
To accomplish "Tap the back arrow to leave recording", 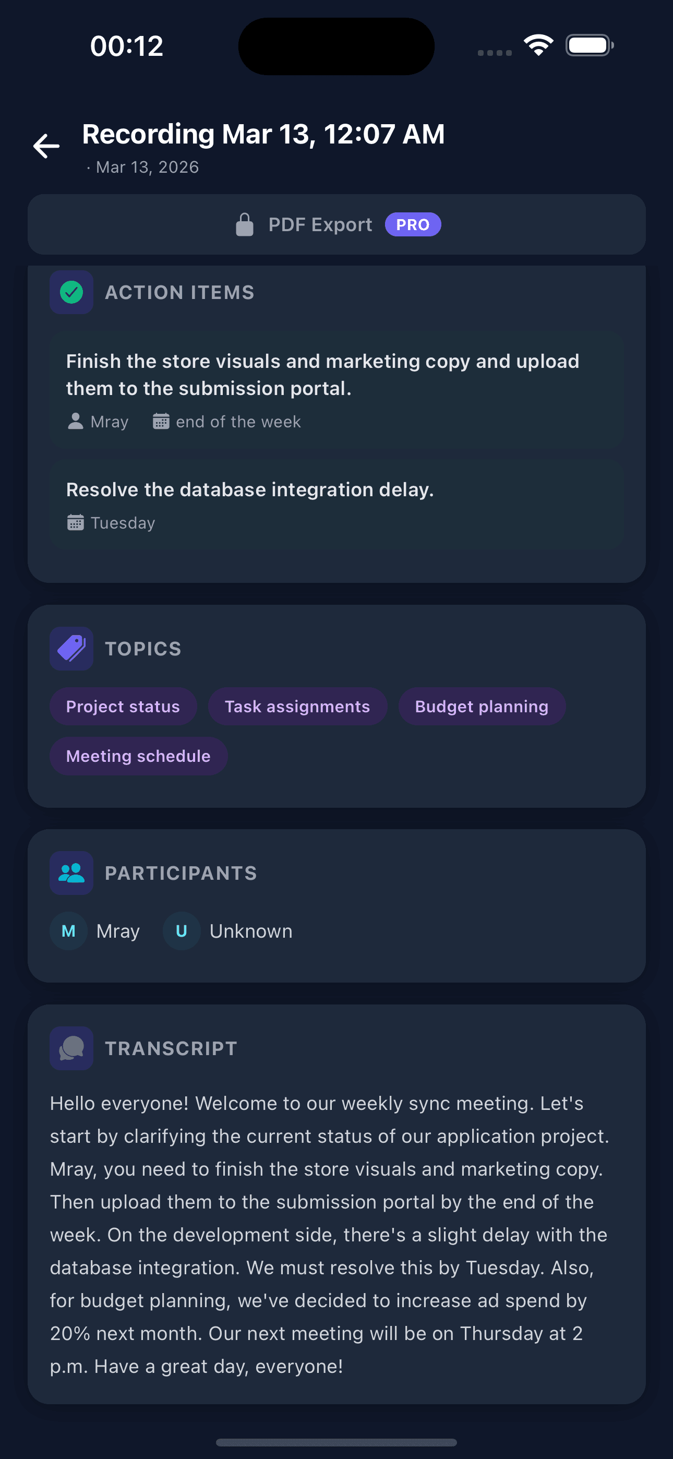I will click(46, 146).
